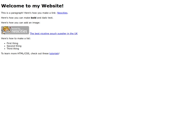Click the 'Here's how you can make' text
This screenshot has height=134, width=179.
point(16,18)
